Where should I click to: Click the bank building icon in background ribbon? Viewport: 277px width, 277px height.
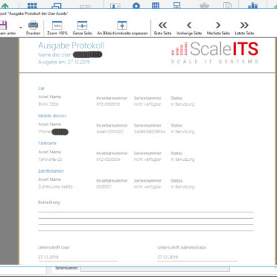pyautogui.click(x=204, y=6)
